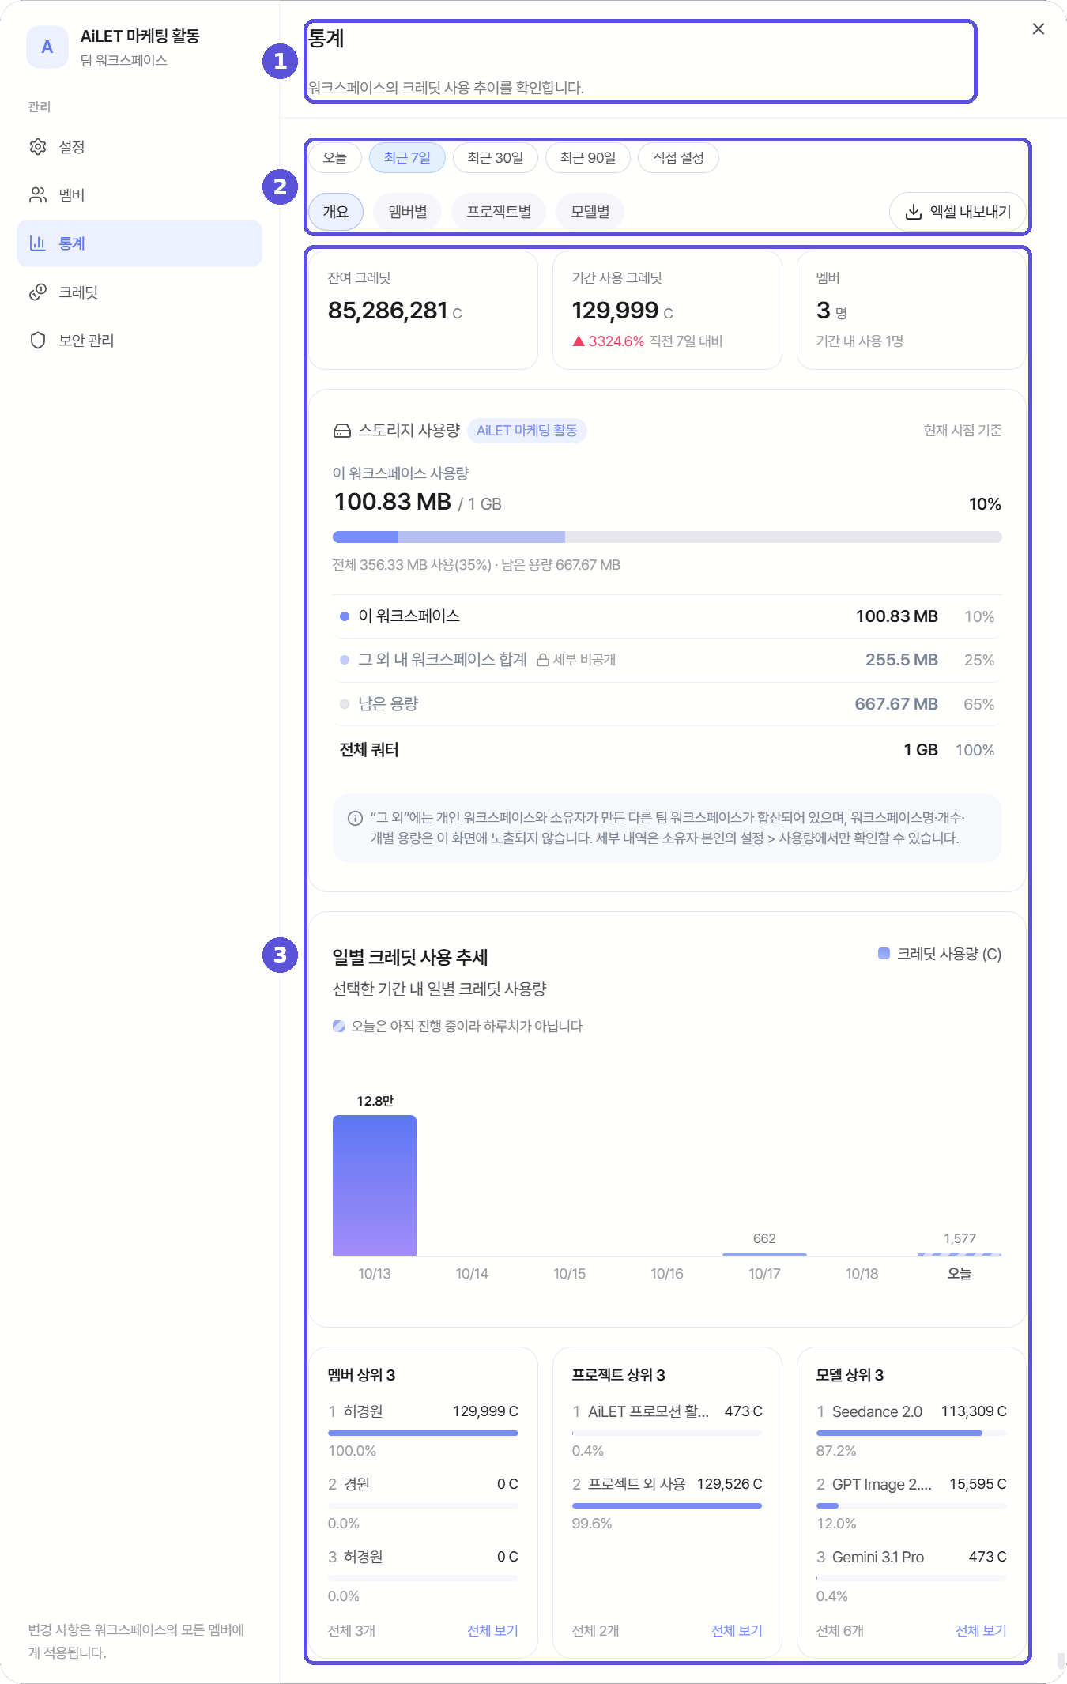Open 전체 보기 in 모델 상위 3
Screen dimensions: 1067x1684
tap(981, 1630)
